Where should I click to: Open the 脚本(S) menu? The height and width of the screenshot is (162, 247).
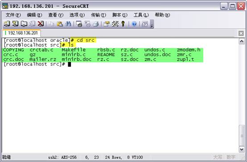[120, 15]
